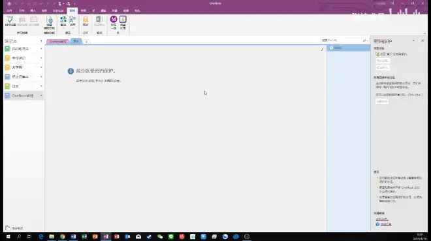Click the help icon beside the details link
The width and height of the screenshot is (431, 241).
377,224
